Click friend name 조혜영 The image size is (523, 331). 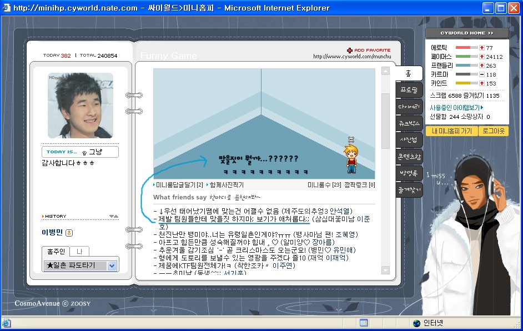pos(345,234)
